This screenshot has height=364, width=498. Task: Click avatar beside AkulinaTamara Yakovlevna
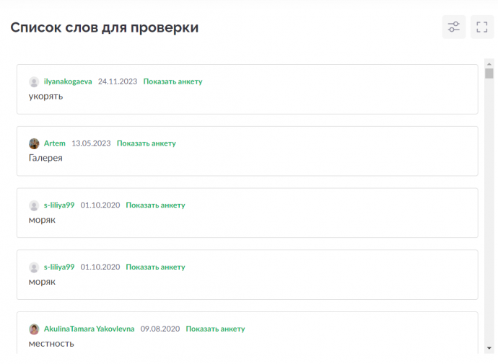34,329
